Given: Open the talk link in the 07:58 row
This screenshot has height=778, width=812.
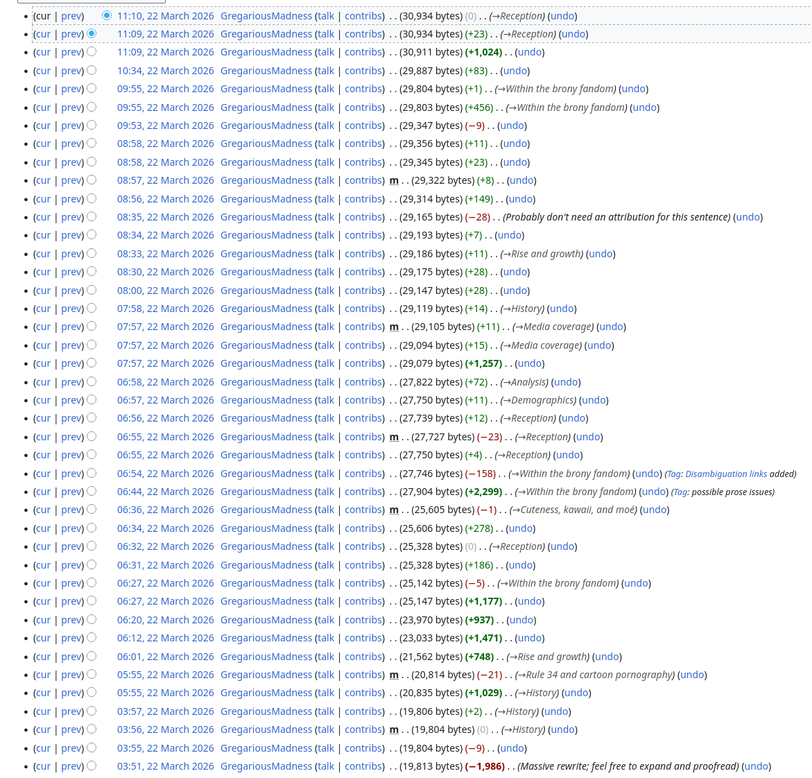Looking at the screenshot, I should point(326,309).
